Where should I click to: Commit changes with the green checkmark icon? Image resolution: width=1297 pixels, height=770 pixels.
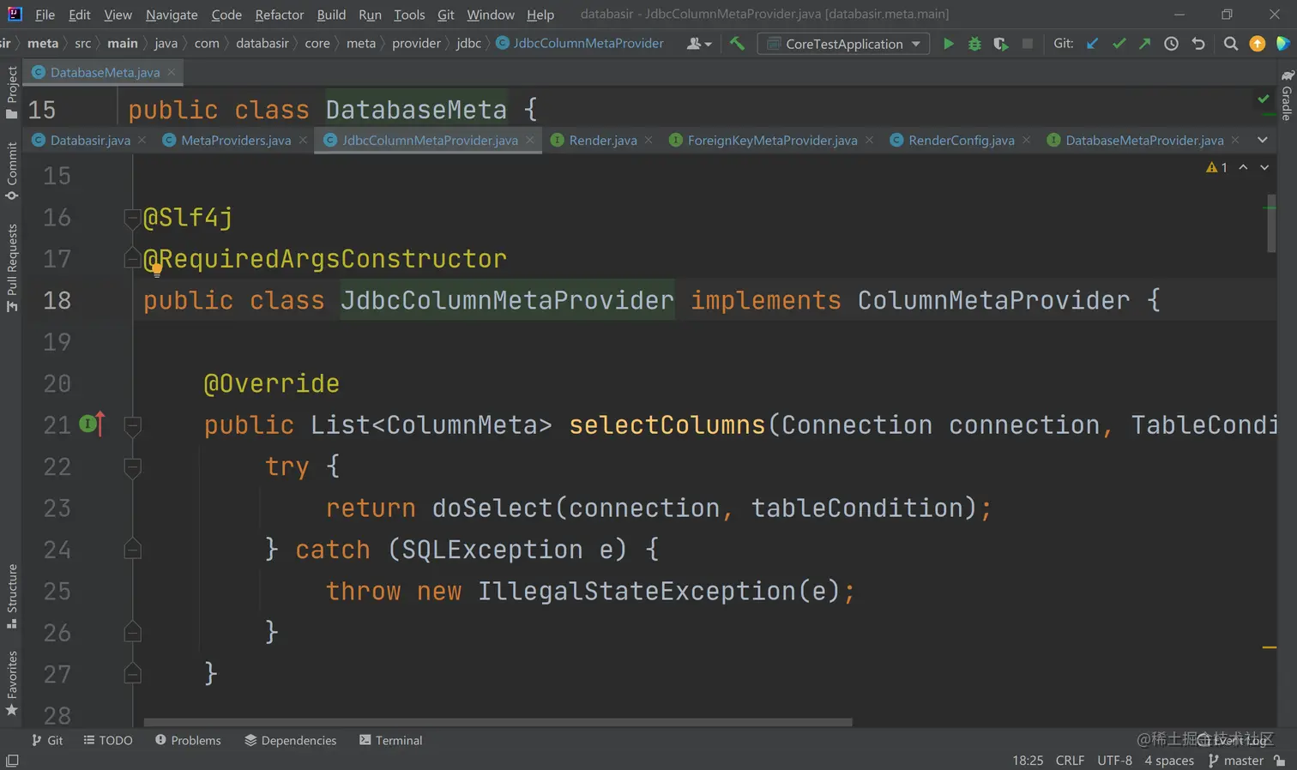coord(1119,44)
